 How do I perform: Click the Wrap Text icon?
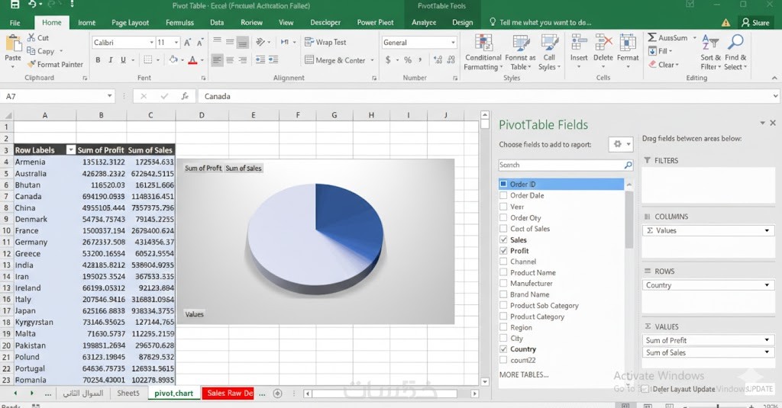click(x=309, y=43)
